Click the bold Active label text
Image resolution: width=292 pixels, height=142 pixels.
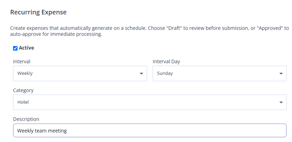tap(26, 48)
